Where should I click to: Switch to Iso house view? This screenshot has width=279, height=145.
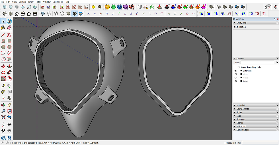(x=5, y=13)
